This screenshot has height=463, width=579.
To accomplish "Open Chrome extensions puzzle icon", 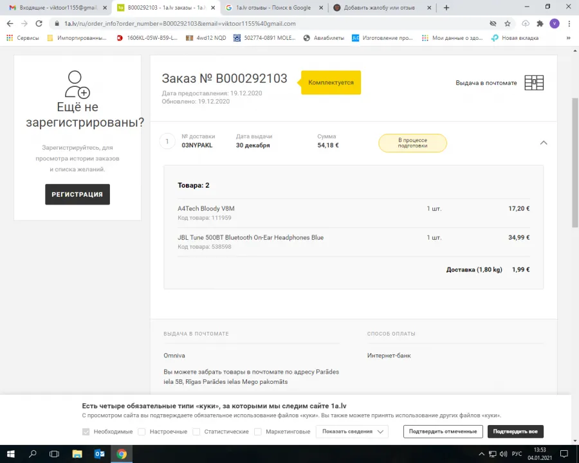I will 540,24.
